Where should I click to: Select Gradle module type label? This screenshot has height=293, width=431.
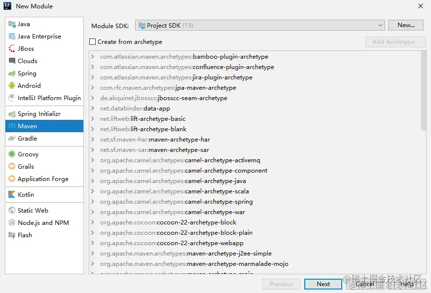[x=27, y=138]
